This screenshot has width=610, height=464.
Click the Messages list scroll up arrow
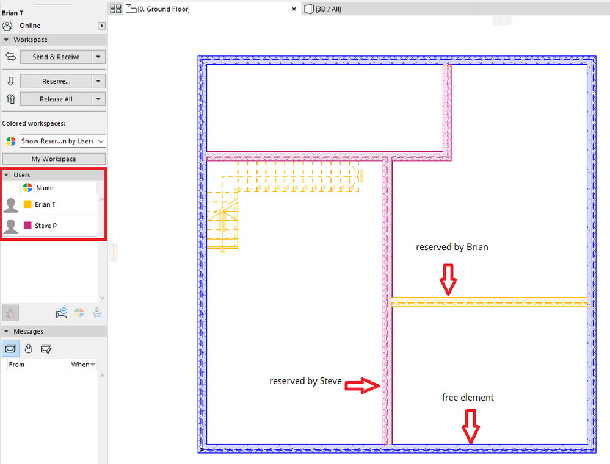103,376
